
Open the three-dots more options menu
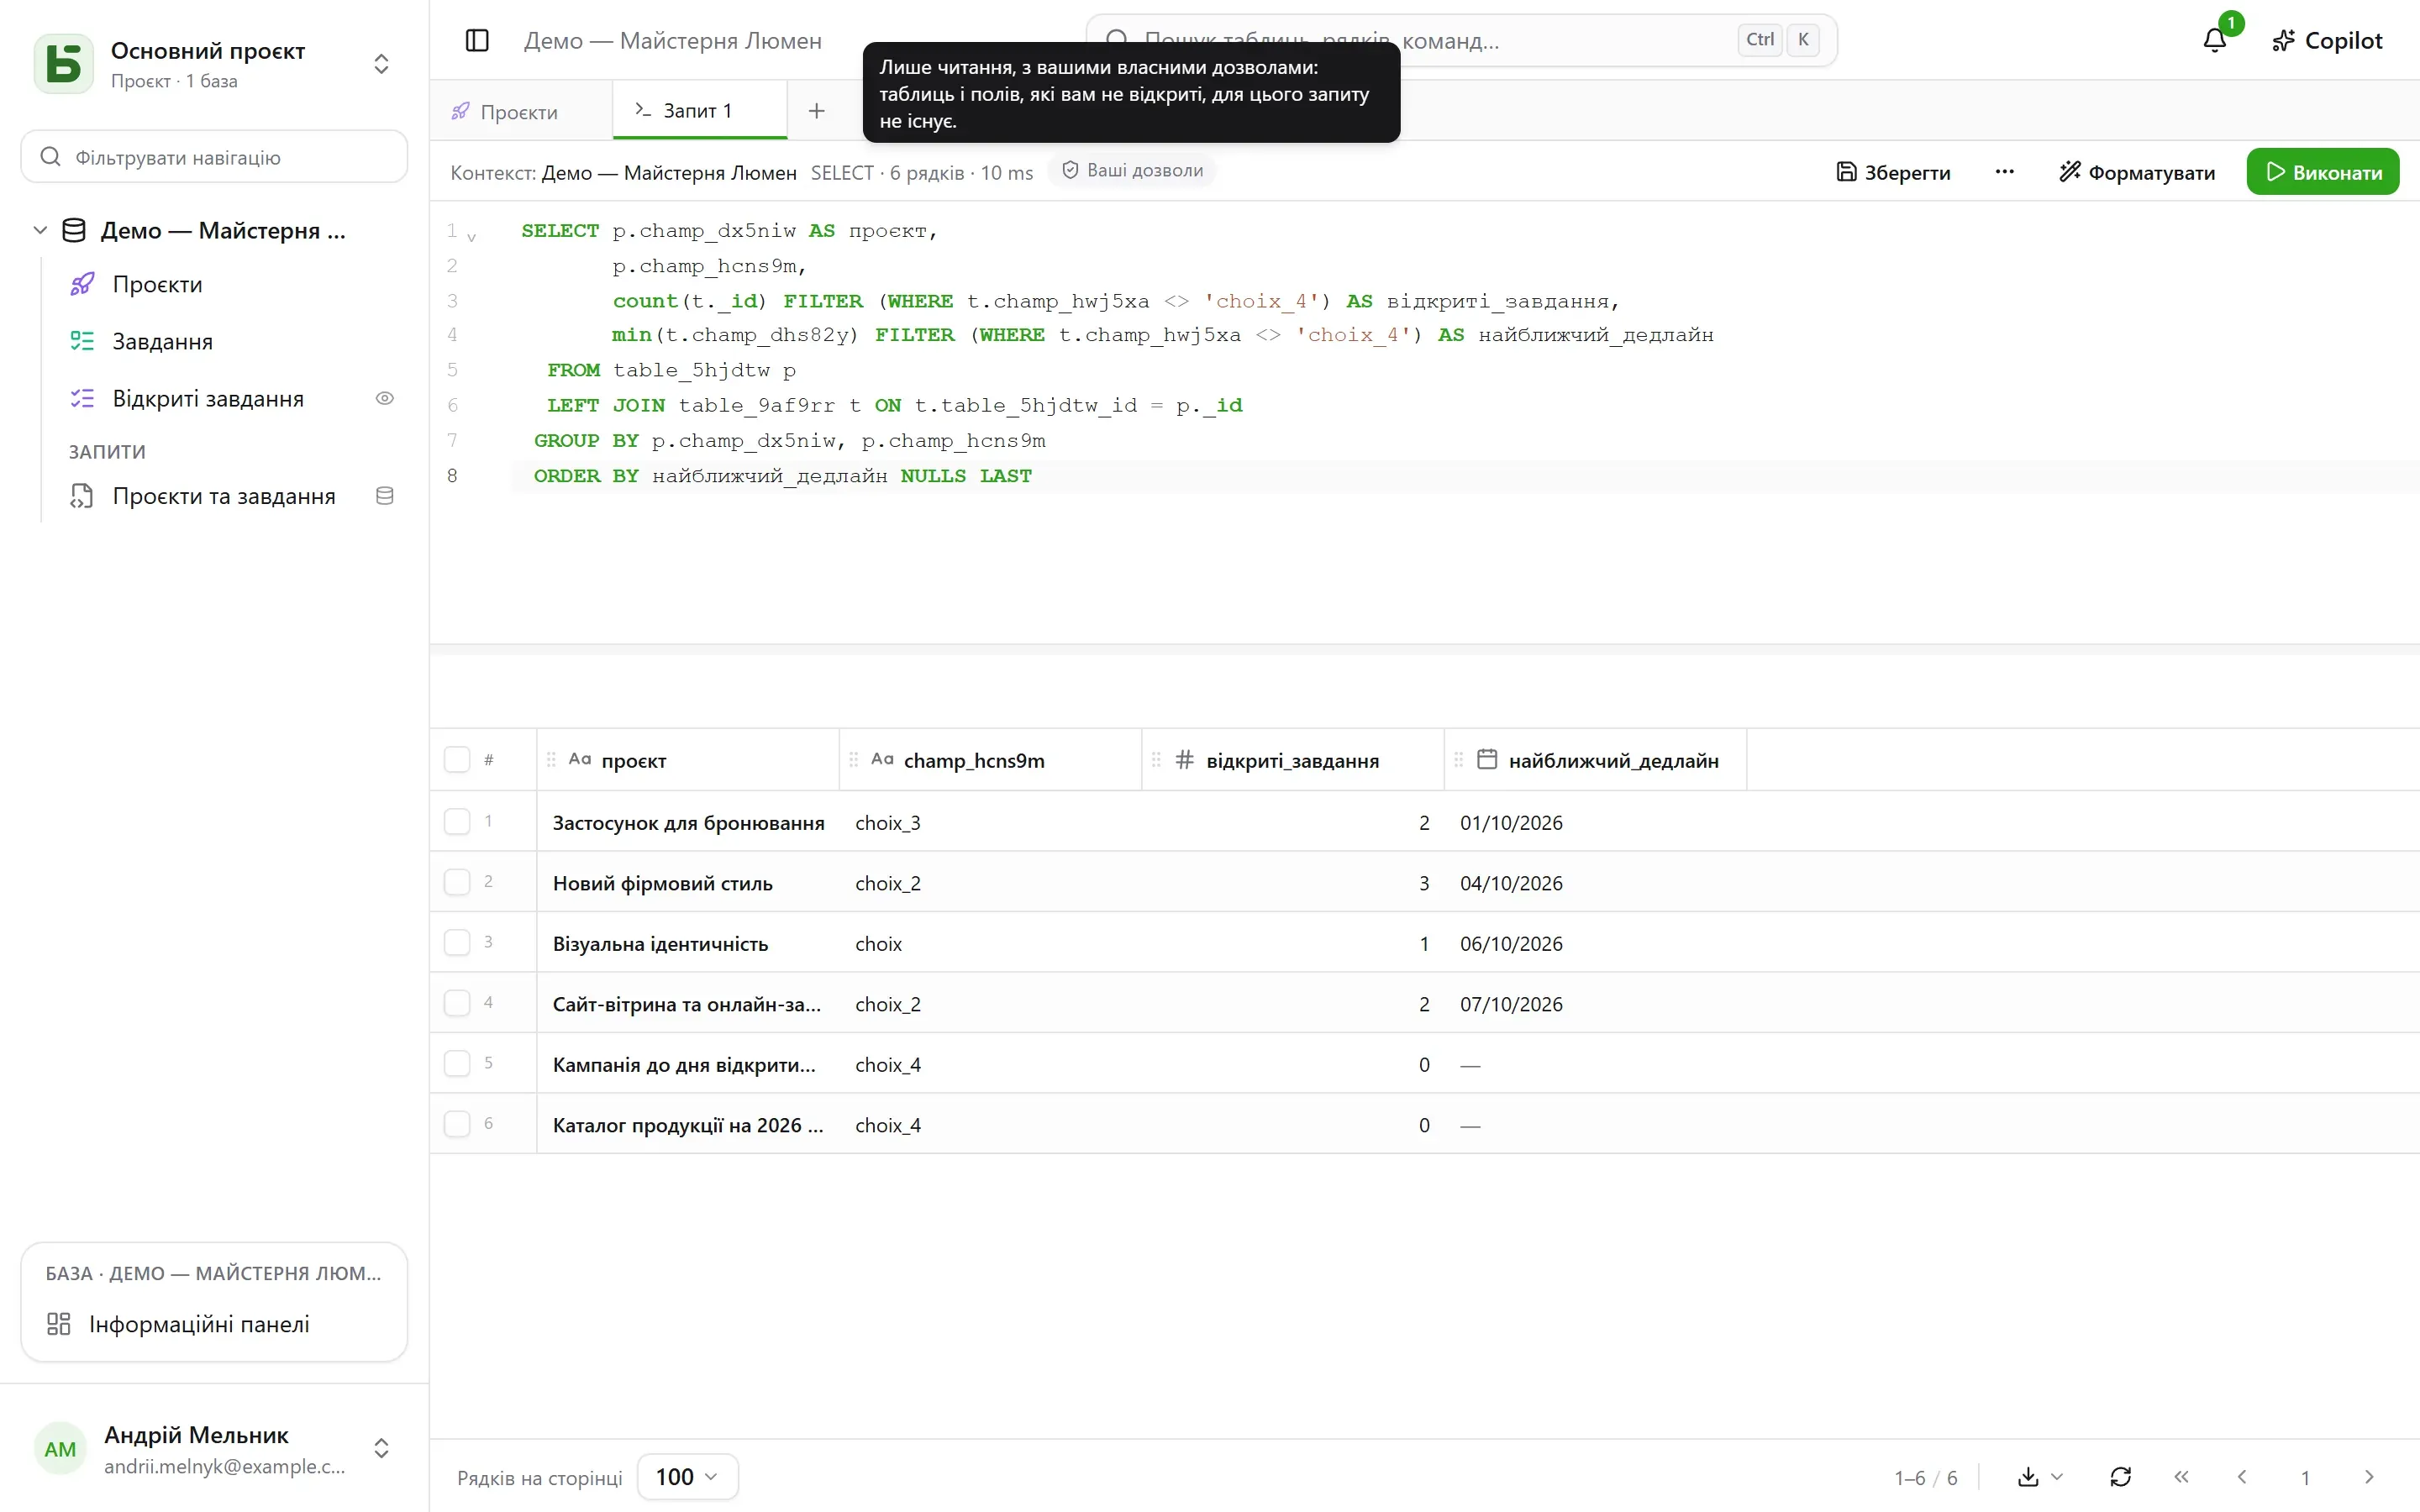pyautogui.click(x=2004, y=172)
